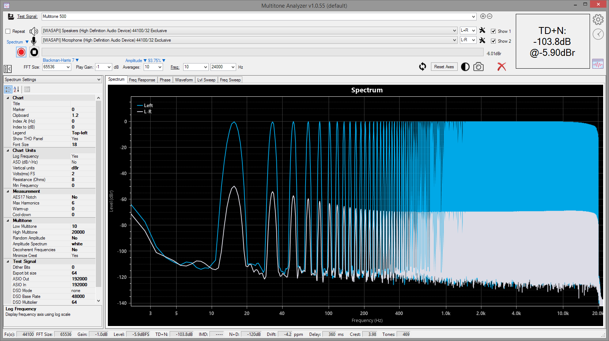Open input device wrench settings beside L-R
Viewport: 609px width, 341px height.
482,40
